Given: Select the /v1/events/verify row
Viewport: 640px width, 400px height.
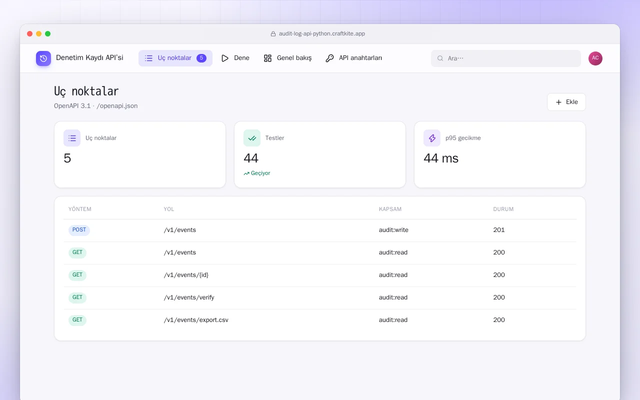Looking at the screenshot, I should pos(320,297).
